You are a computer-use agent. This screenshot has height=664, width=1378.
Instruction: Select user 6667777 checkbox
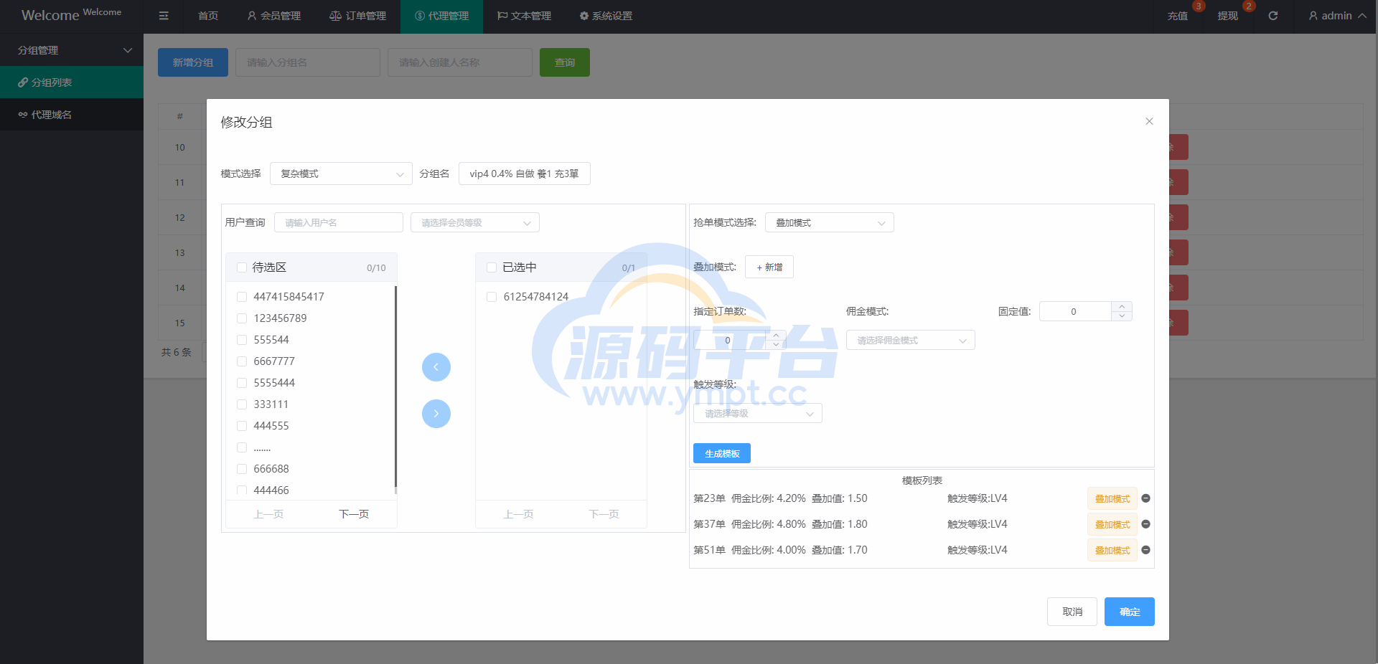coord(242,361)
